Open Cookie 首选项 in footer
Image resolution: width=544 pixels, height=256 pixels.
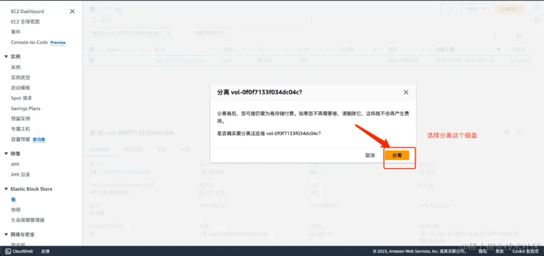pyautogui.click(x=526, y=251)
